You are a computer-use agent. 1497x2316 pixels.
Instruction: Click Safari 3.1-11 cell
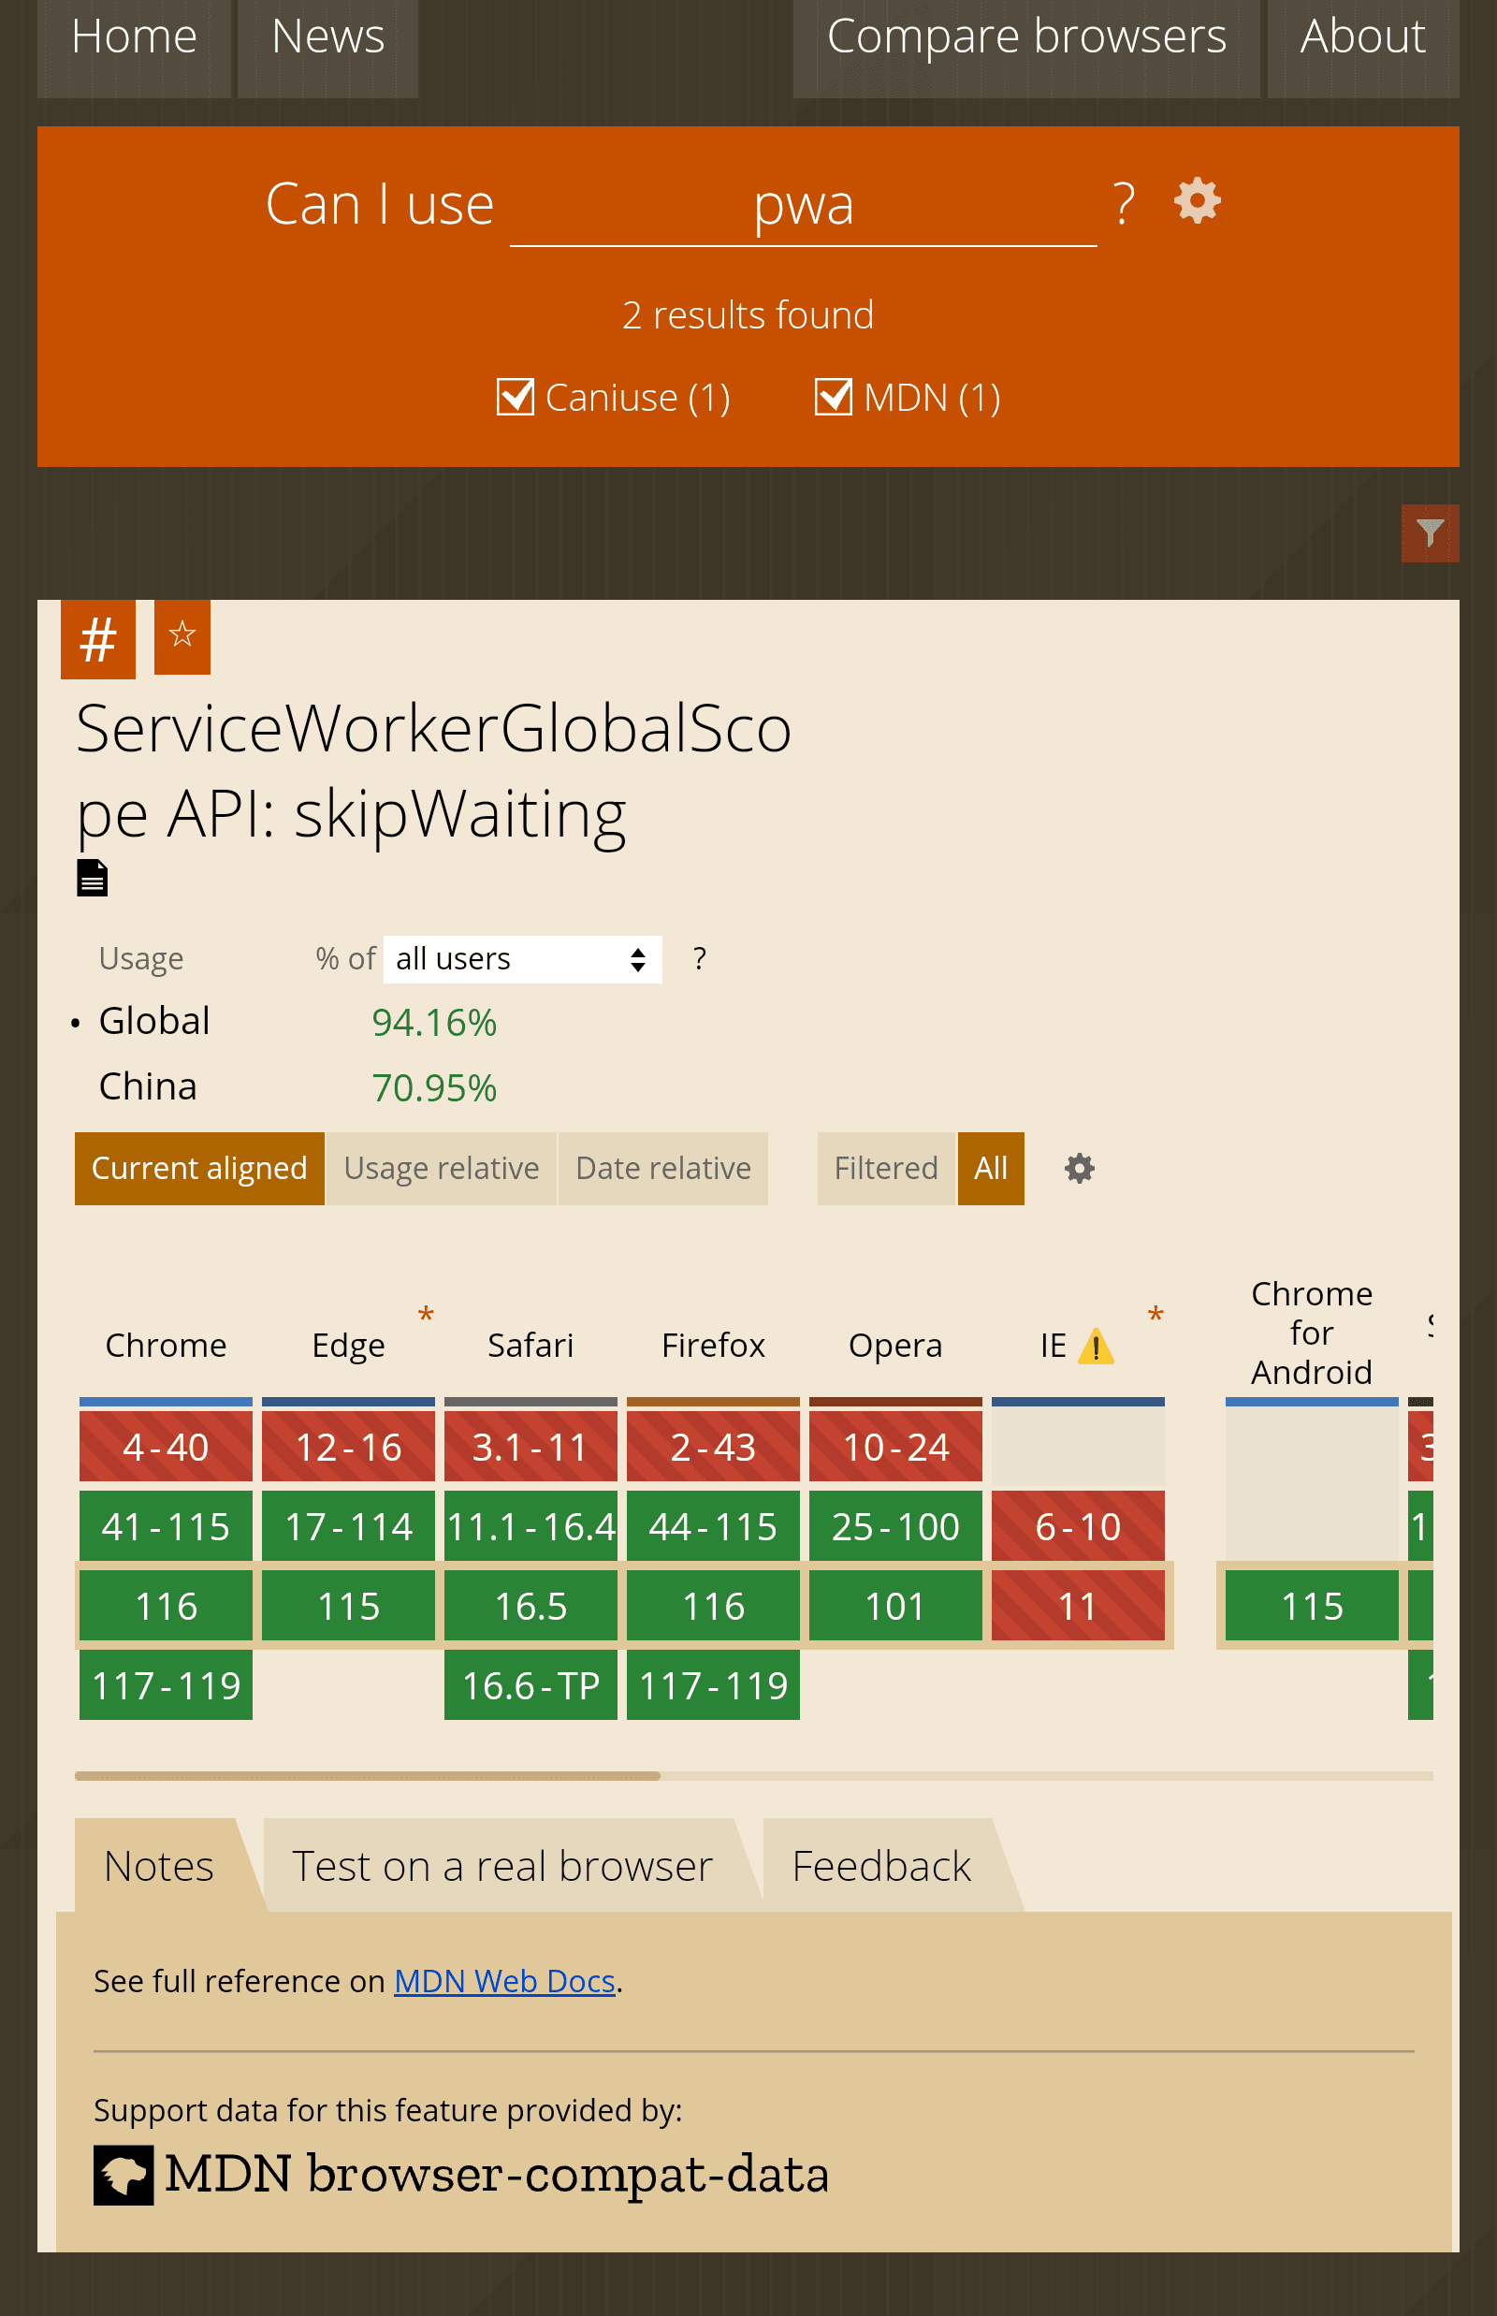530,1447
